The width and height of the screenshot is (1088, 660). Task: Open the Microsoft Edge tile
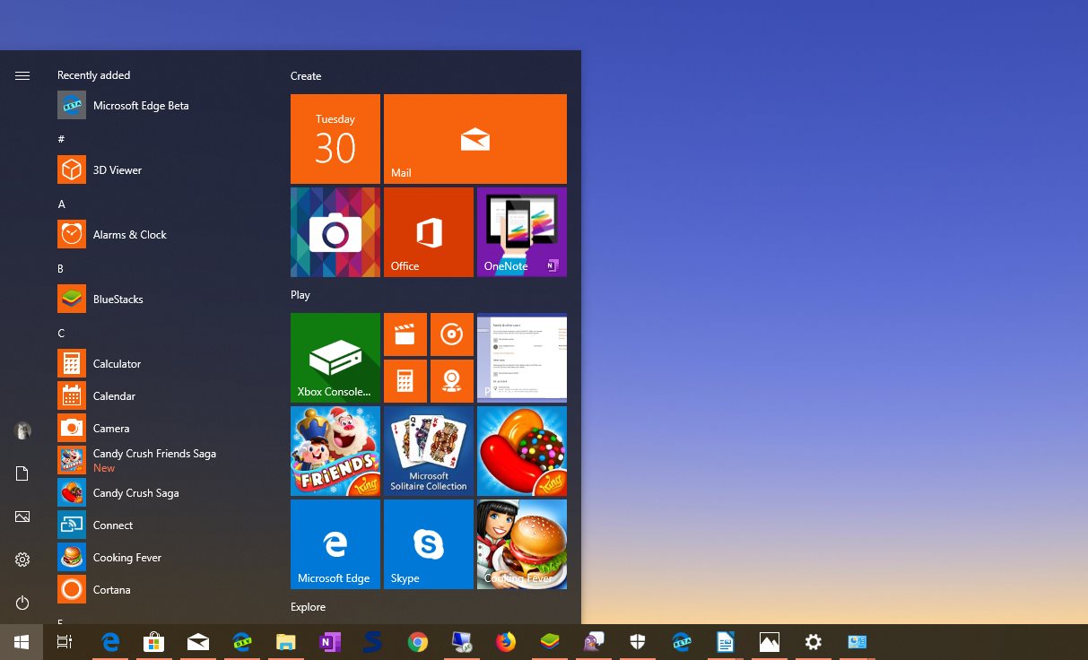tap(335, 544)
